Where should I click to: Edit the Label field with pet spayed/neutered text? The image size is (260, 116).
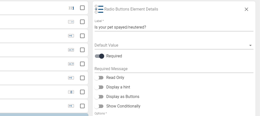click(174, 27)
